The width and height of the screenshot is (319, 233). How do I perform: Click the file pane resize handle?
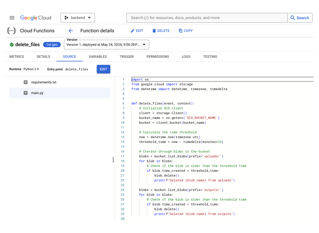tap(113, 160)
